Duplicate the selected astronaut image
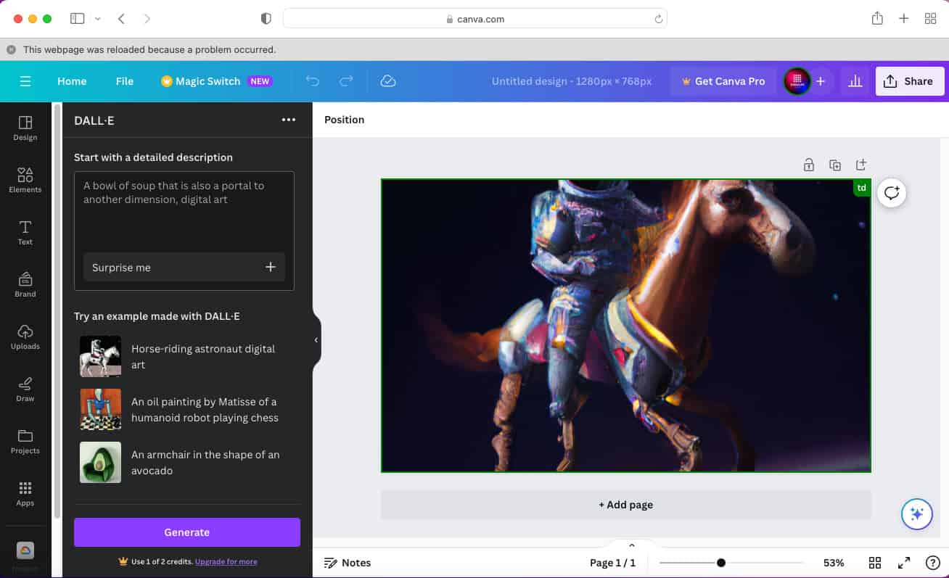 click(x=834, y=165)
